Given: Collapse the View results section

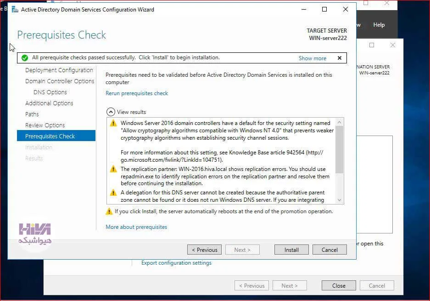Looking at the screenshot, I should 111,112.
